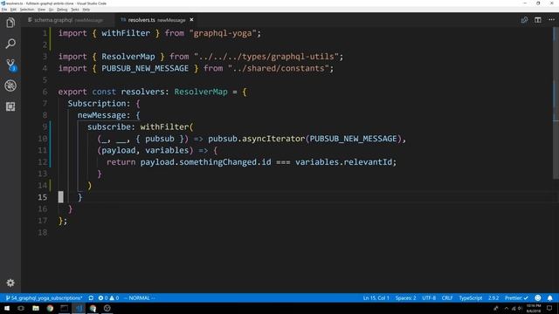Click line number 9 in the gutter

(x=45, y=126)
